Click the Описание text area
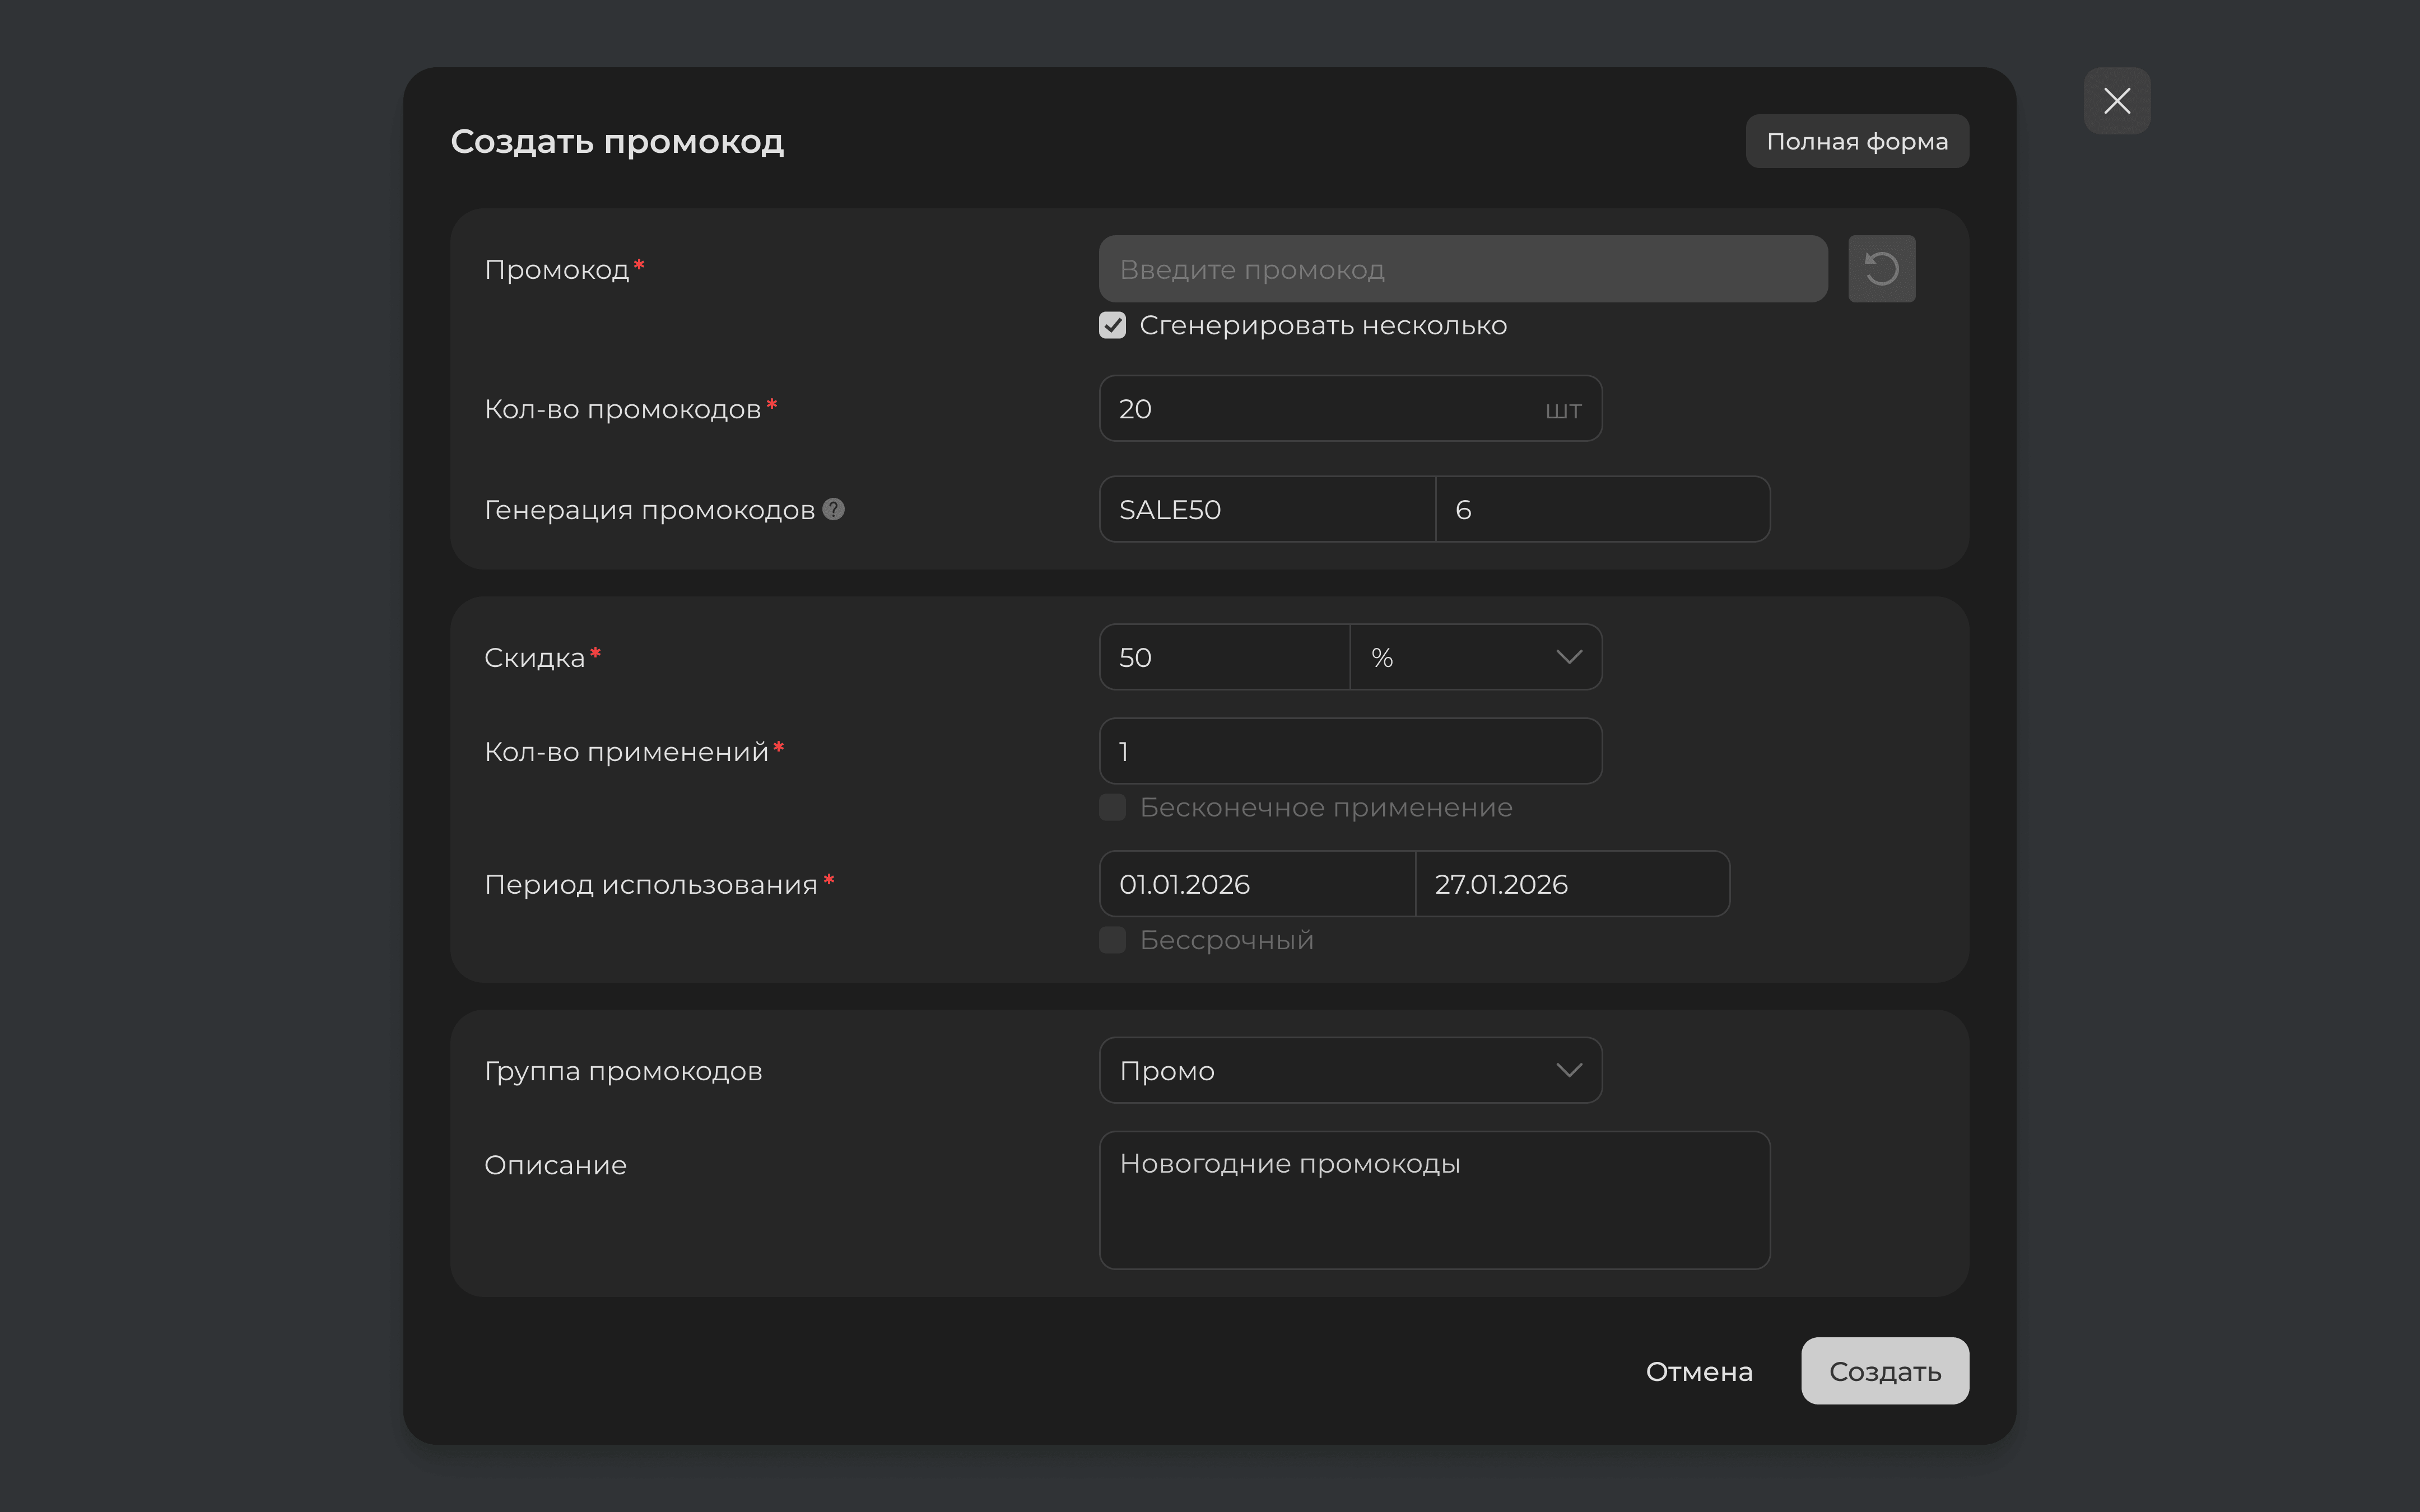 tap(1434, 1200)
